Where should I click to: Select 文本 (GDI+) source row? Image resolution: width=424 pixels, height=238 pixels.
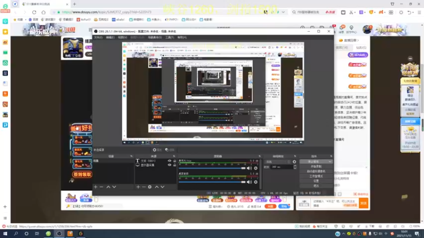click(156, 161)
